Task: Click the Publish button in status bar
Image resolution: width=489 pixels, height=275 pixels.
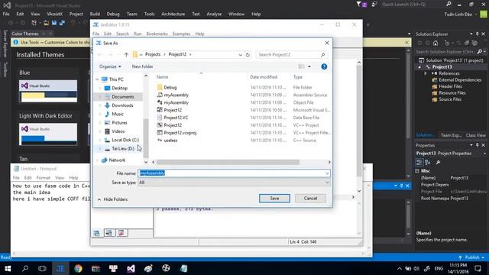Action: click(x=471, y=257)
